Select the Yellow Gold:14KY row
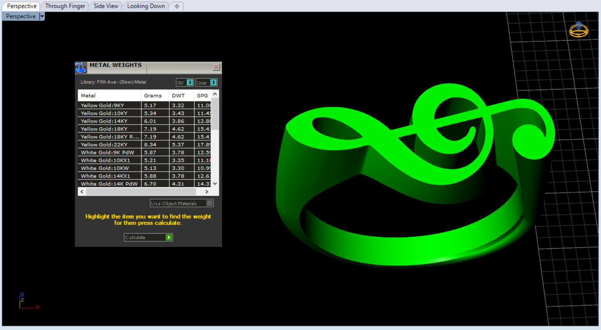This screenshot has height=330, width=601. click(144, 121)
